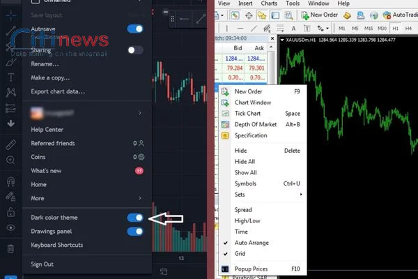Click the crosshair navigator icon in MetaTrader toolbar
Viewport: 418px width, 279px height.
tap(249, 15)
